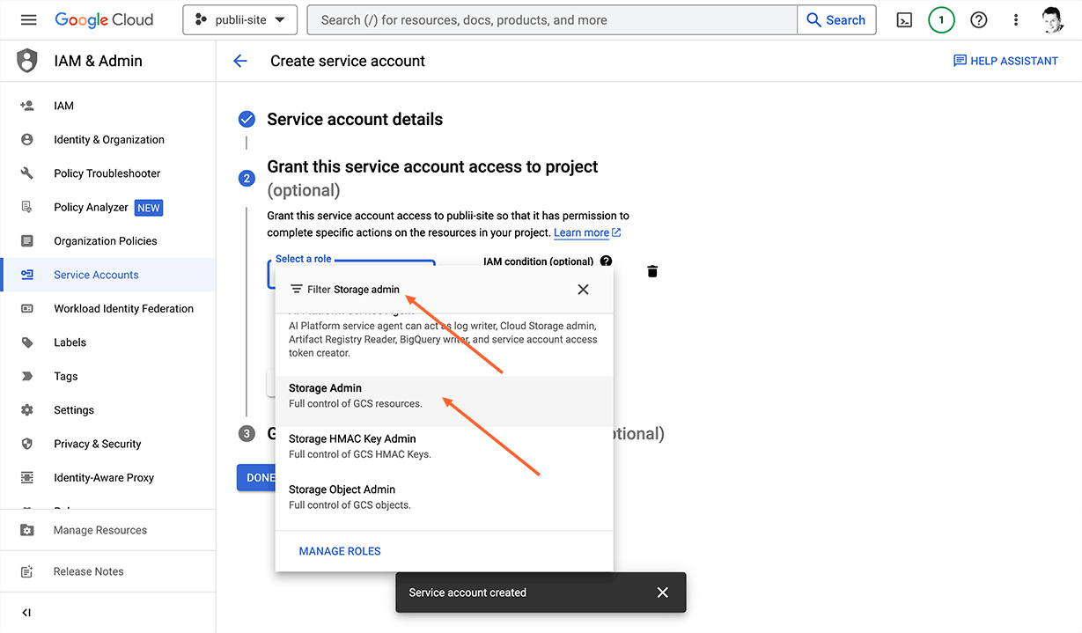This screenshot has height=633, width=1082.
Task: Click the DONE button
Action: [258, 477]
